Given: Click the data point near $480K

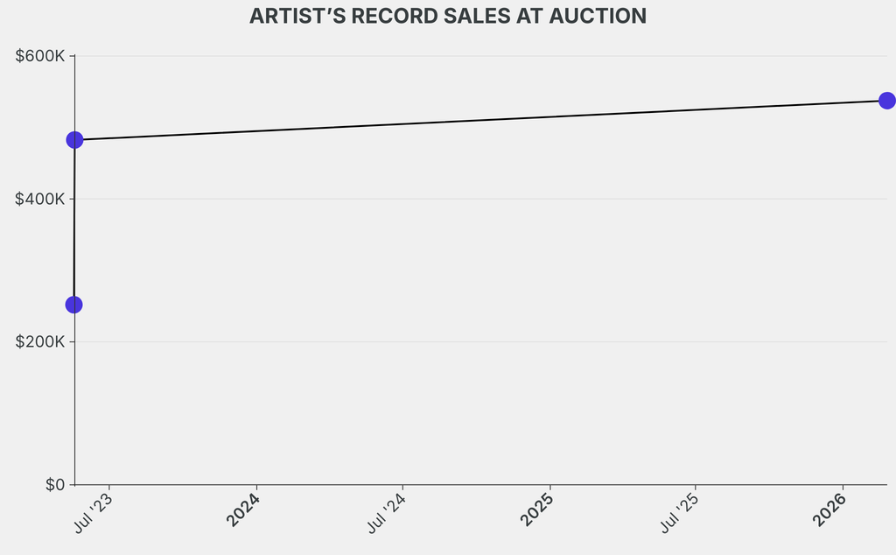Looking at the screenshot, I should point(74,140).
